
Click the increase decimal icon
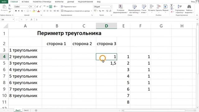pyautogui.click(x=107, y=11)
